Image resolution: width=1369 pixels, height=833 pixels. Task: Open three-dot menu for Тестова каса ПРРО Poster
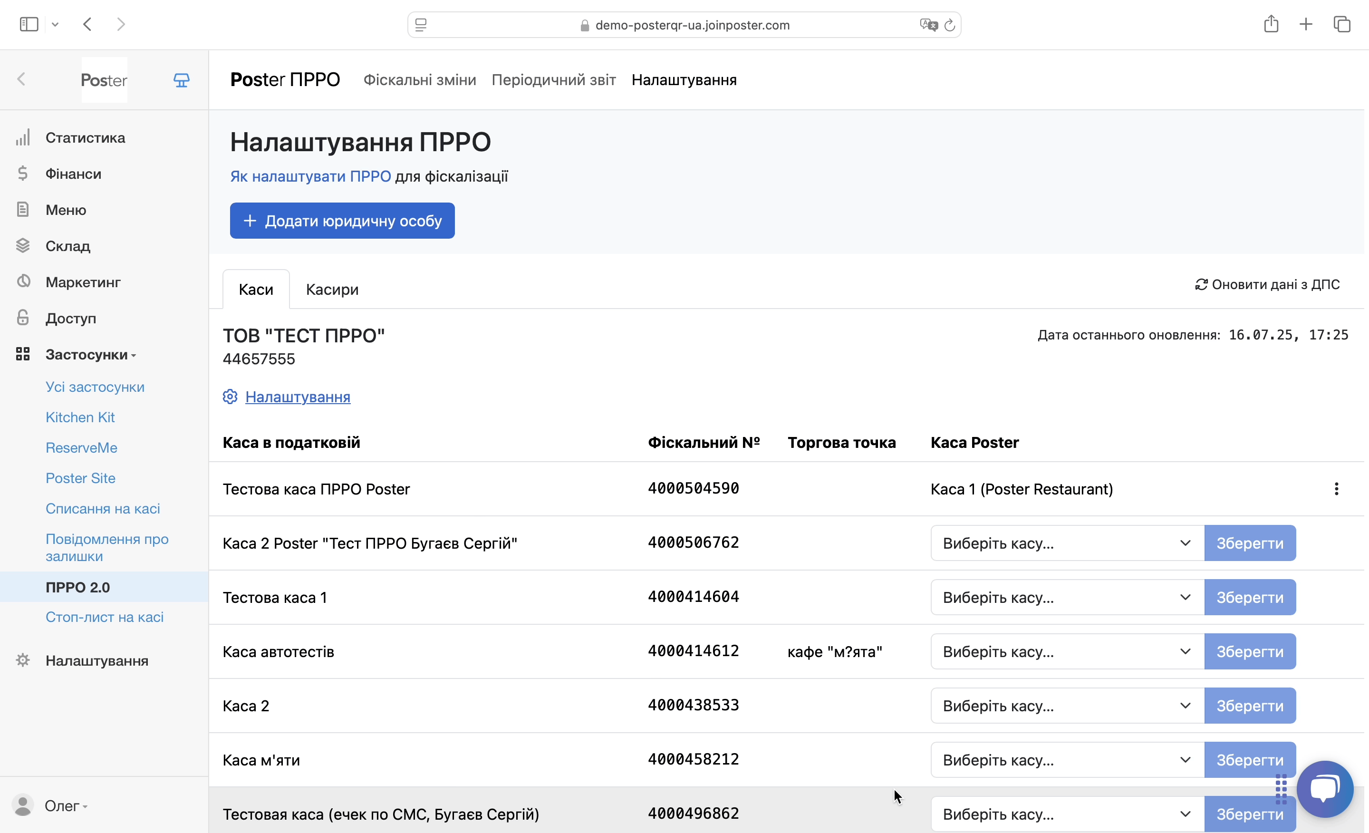(1336, 489)
